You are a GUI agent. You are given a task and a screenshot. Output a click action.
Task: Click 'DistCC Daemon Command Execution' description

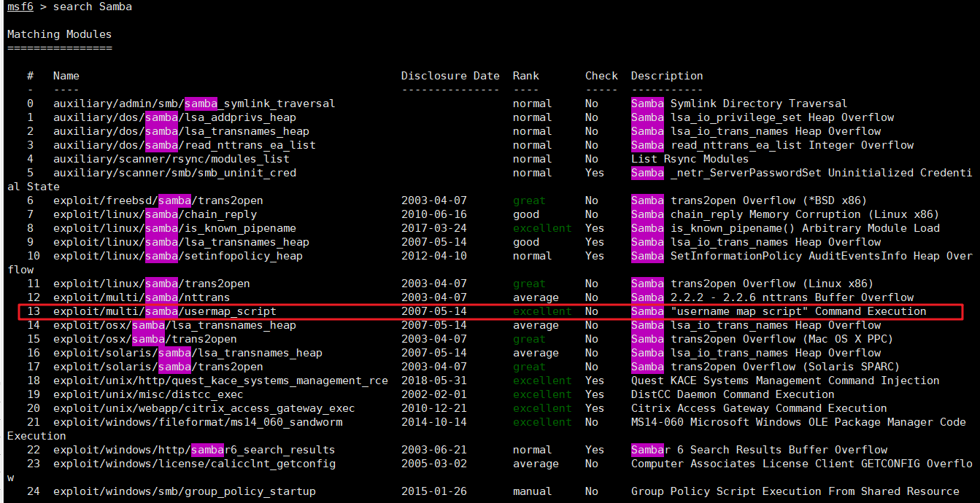pyautogui.click(x=733, y=394)
